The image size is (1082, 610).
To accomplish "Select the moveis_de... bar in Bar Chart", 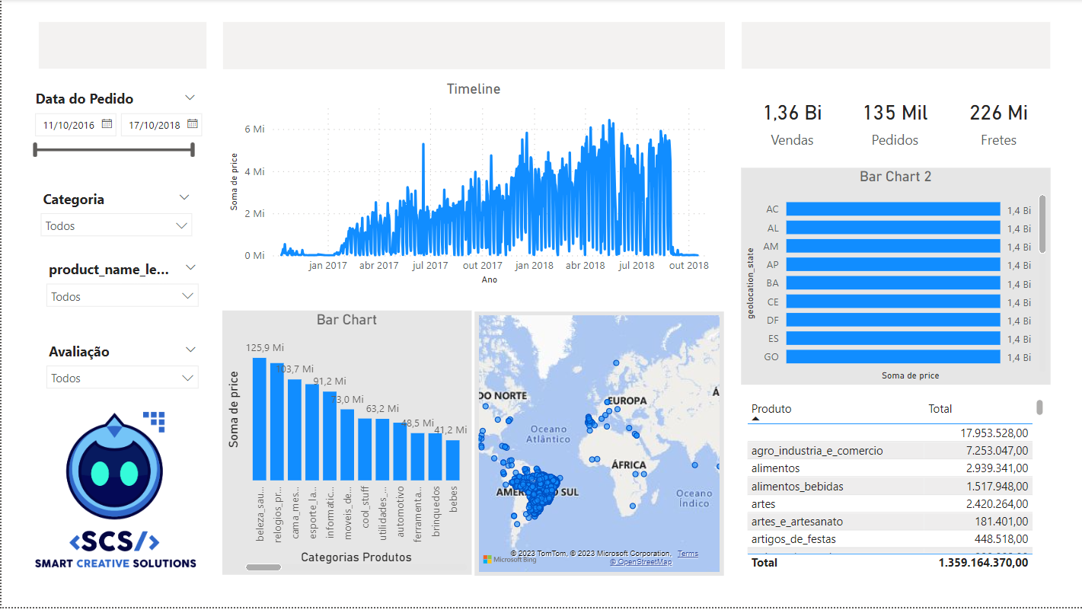I will pyautogui.click(x=347, y=445).
